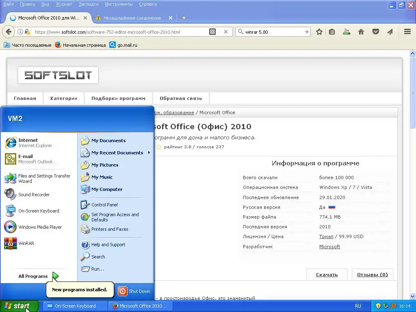The height and width of the screenshot is (312, 416).
Task: Open Search from Start menu
Action: (x=93, y=257)
